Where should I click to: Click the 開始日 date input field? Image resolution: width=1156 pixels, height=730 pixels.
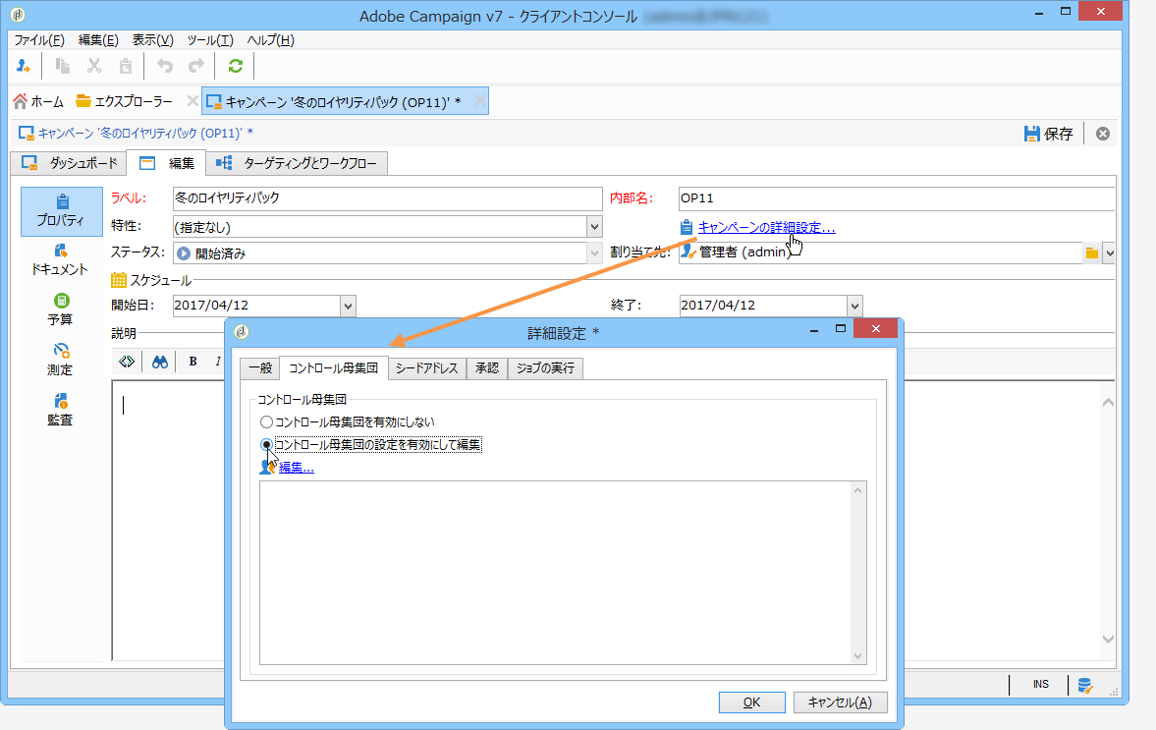pos(256,306)
